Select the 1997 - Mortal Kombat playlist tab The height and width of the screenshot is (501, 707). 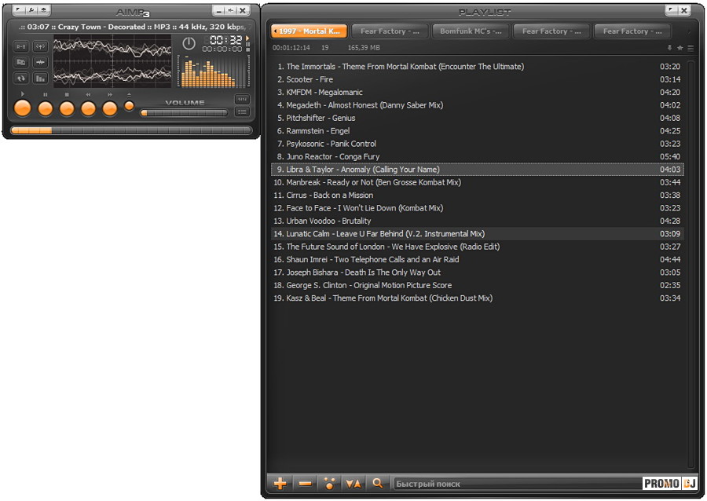(309, 31)
